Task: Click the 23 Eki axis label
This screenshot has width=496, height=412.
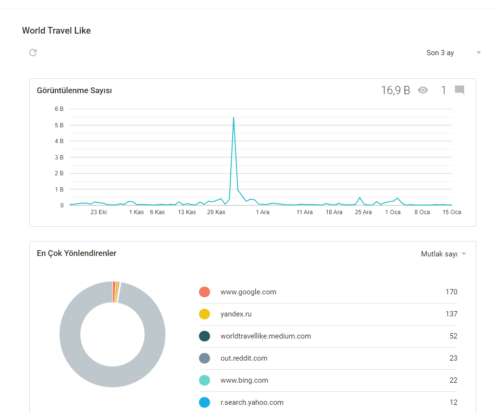Action: 99,212
